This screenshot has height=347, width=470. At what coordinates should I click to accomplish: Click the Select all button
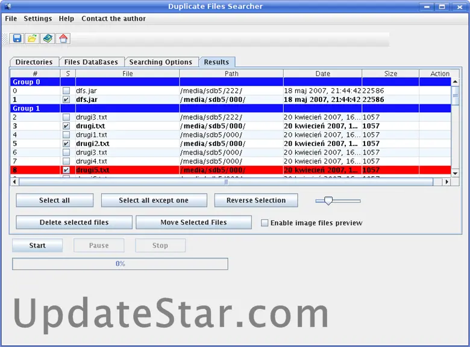coord(55,200)
